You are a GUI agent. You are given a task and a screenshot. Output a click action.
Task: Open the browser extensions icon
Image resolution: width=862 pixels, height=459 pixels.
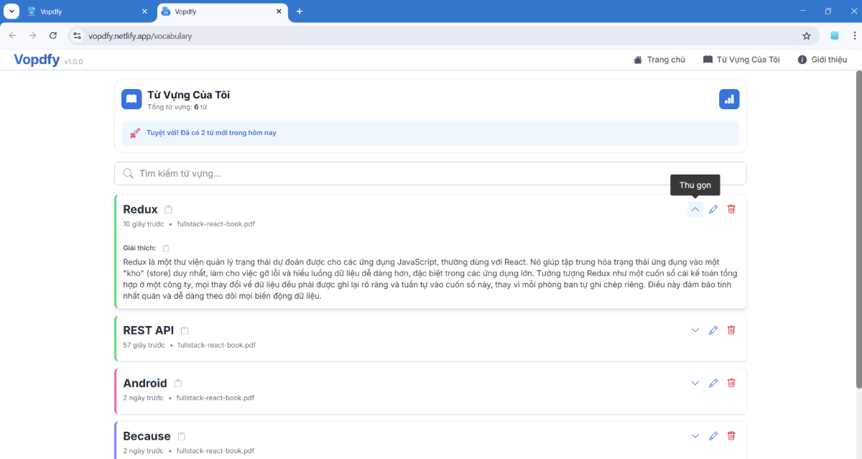(834, 34)
